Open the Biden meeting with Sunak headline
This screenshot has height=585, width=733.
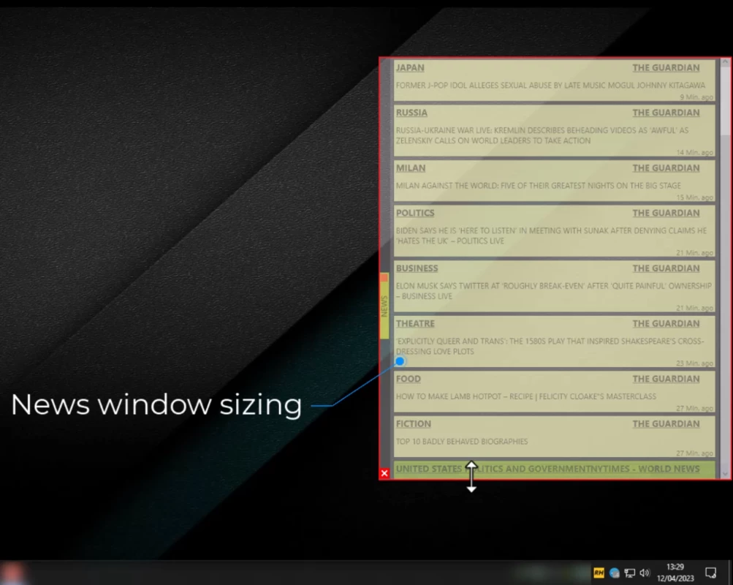pyautogui.click(x=551, y=235)
